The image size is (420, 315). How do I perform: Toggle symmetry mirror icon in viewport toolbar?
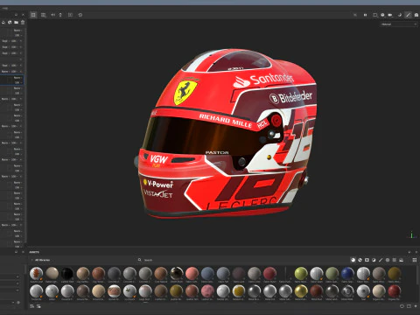pos(53,15)
